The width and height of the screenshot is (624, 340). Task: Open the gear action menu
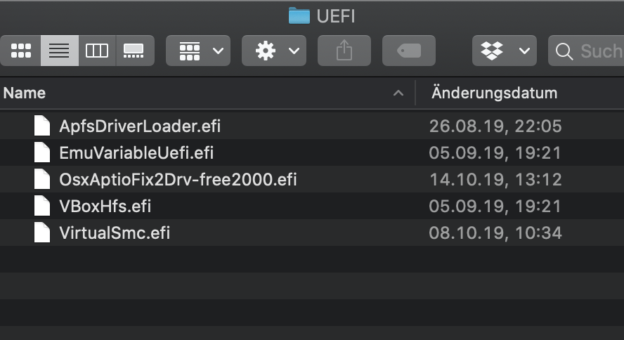coord(274,51)
